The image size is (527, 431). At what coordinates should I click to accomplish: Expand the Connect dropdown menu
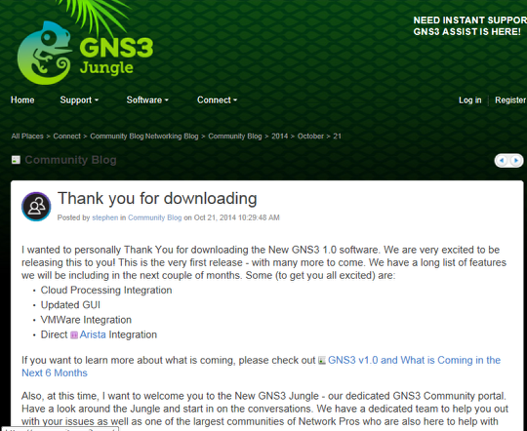[217, 100]
